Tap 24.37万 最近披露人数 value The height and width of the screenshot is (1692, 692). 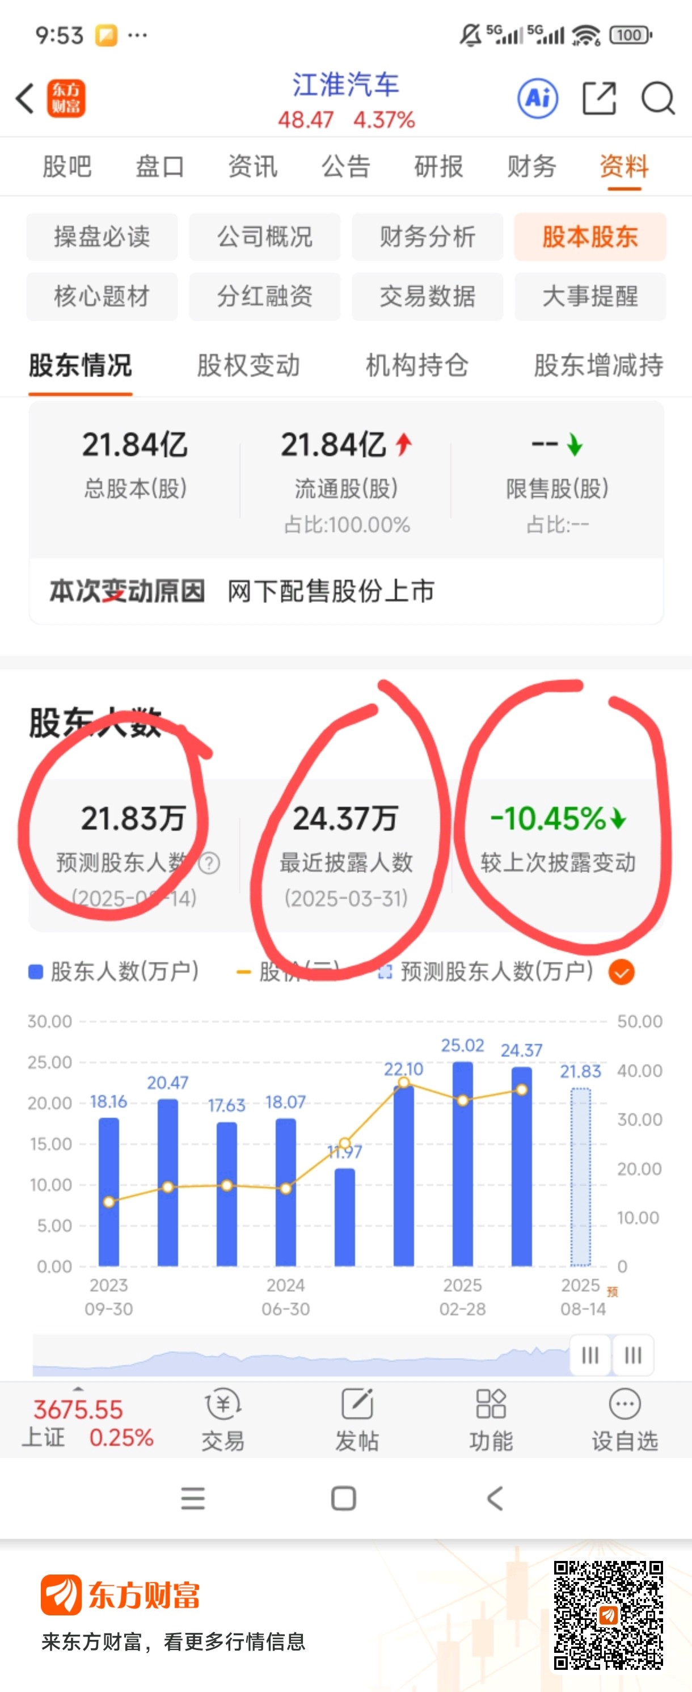(x=345, y=818)
